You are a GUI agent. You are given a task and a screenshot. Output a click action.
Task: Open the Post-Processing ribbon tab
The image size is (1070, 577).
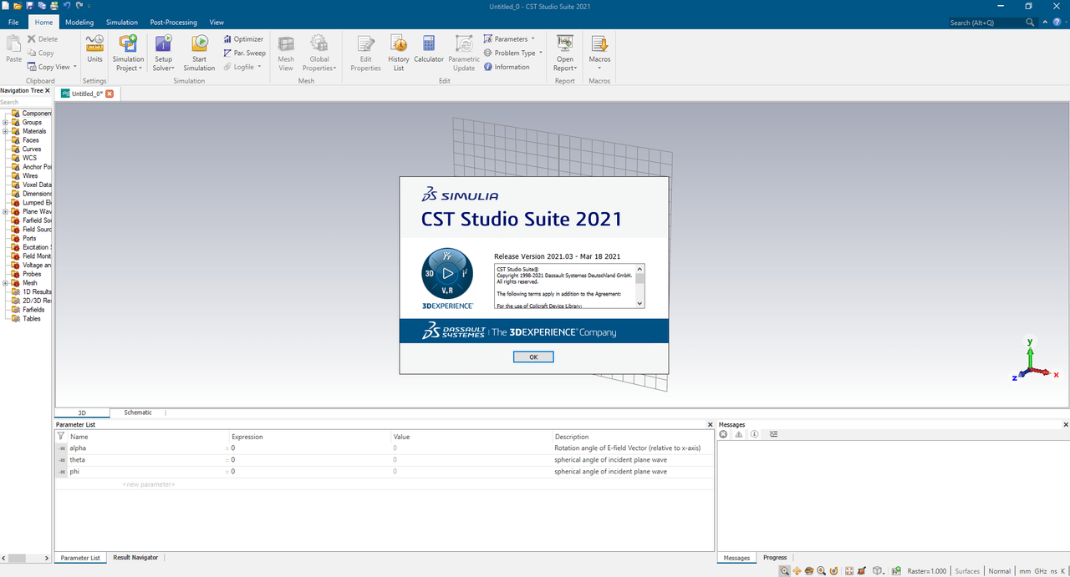pos(173,23)
